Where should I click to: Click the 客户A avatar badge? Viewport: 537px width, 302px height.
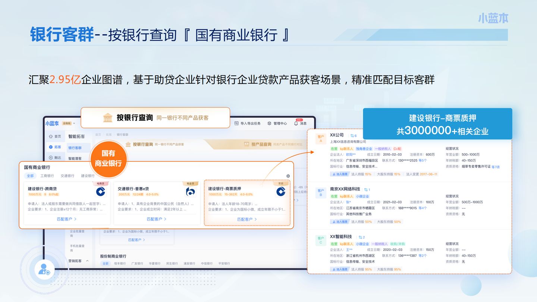(321, 139)
